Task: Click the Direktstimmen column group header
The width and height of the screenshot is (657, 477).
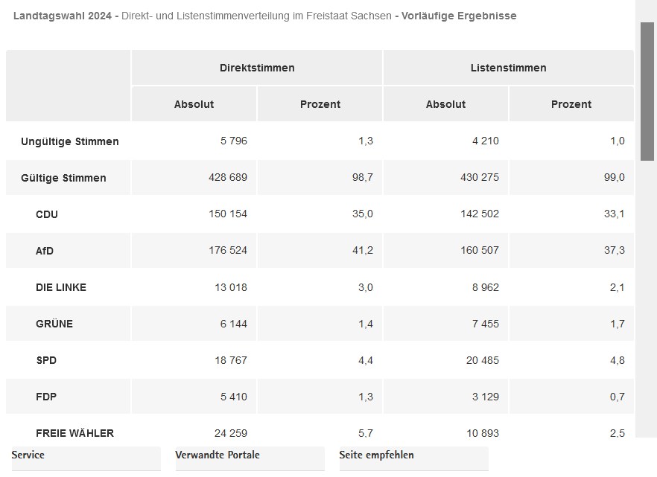Action: tap(257, 68)
